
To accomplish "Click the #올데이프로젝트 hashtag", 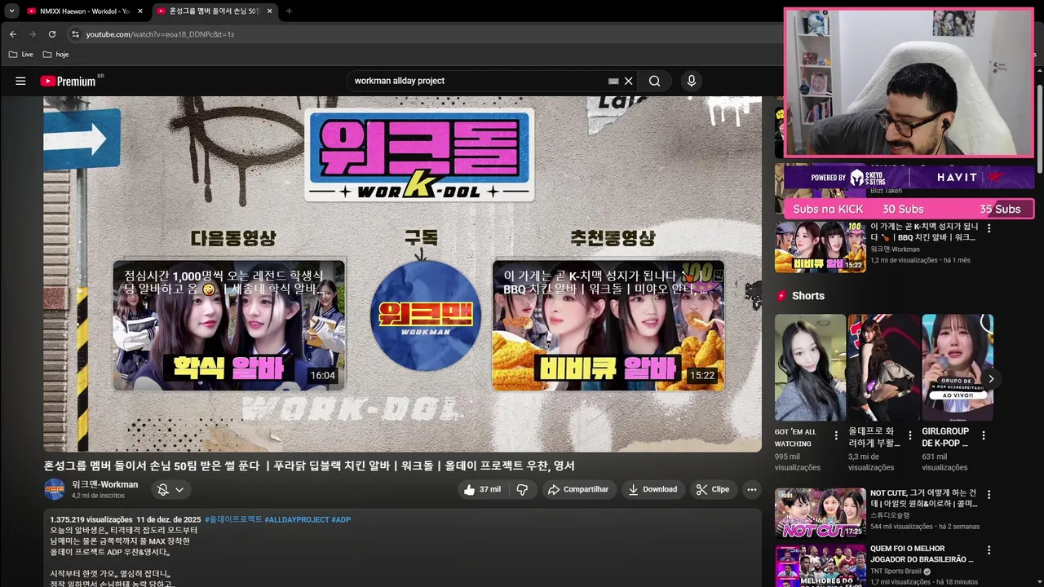I will pyautogui.click(x=233, y=519).
